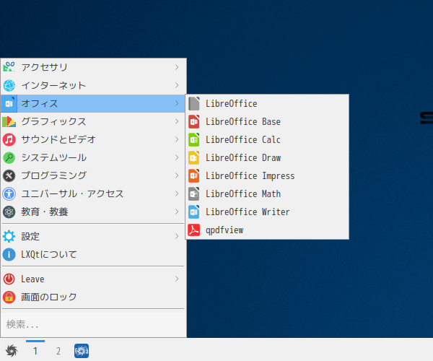
Task: Click the LXQtについて info icon
Action: point(9,254)
